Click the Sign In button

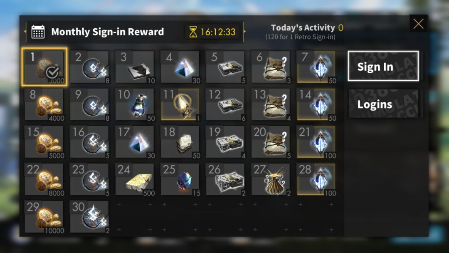point(383,66)
